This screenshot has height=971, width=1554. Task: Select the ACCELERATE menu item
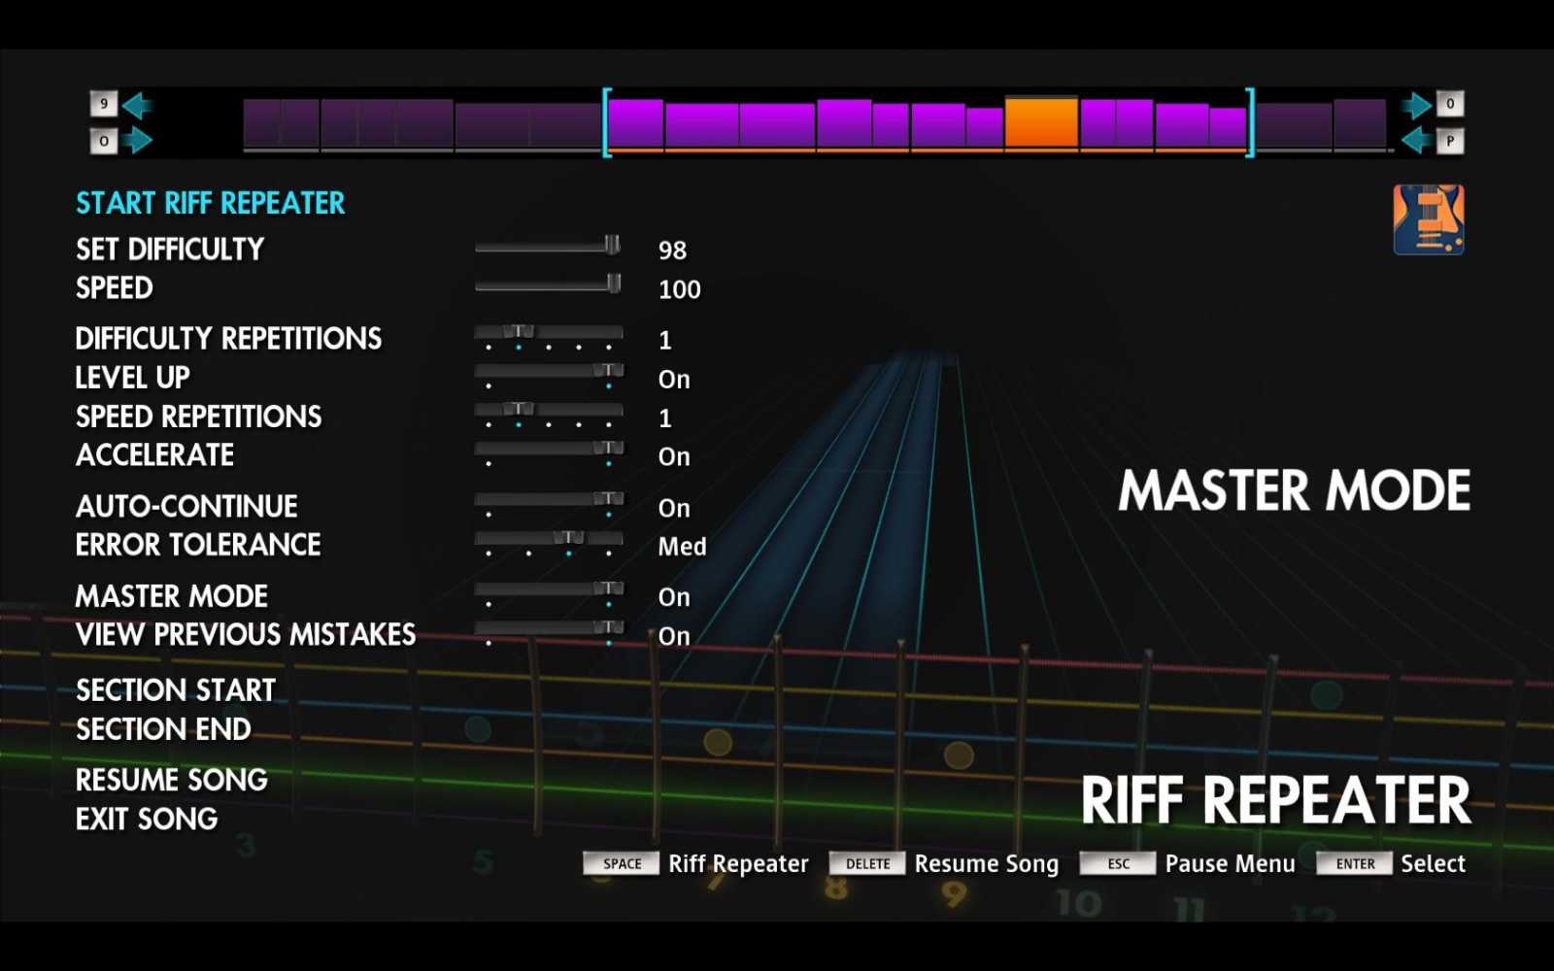coord(155,455)
